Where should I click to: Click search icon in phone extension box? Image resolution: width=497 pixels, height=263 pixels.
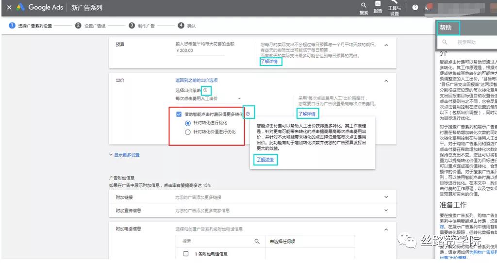click(x=257, y=242)
